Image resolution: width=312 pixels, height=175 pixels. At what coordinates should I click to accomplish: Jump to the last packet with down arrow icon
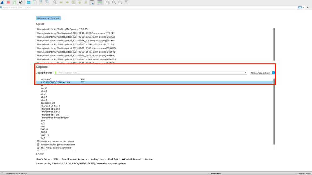(86, 3)
